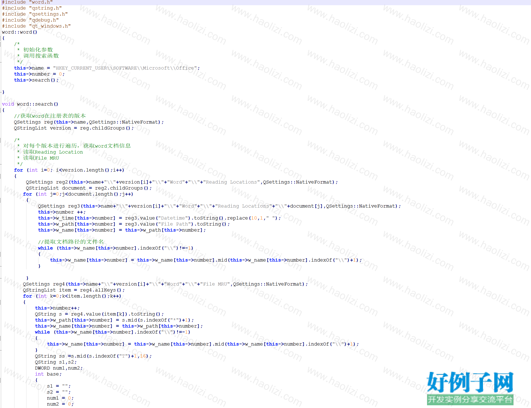Click the num1 = 0; statement
Image resolution: width=531 pixels, height=408 pixels.
[60, 398]
